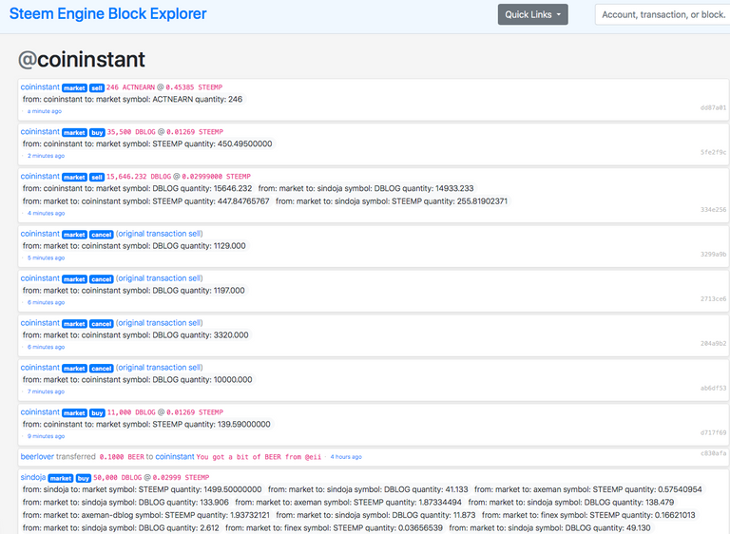The width and height of the screenshot is (730, 534).
Task: Click cancel badge in the 3320.000 DBLOG row
Action: pos(102,324)
